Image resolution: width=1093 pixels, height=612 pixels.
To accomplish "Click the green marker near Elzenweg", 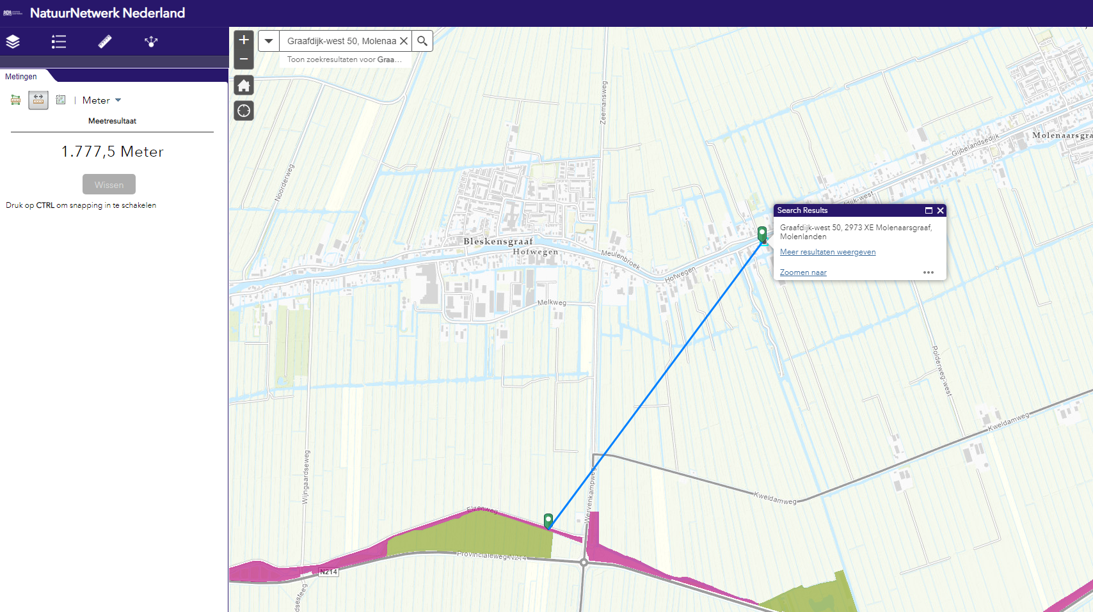I will click(x=548, y=521).
